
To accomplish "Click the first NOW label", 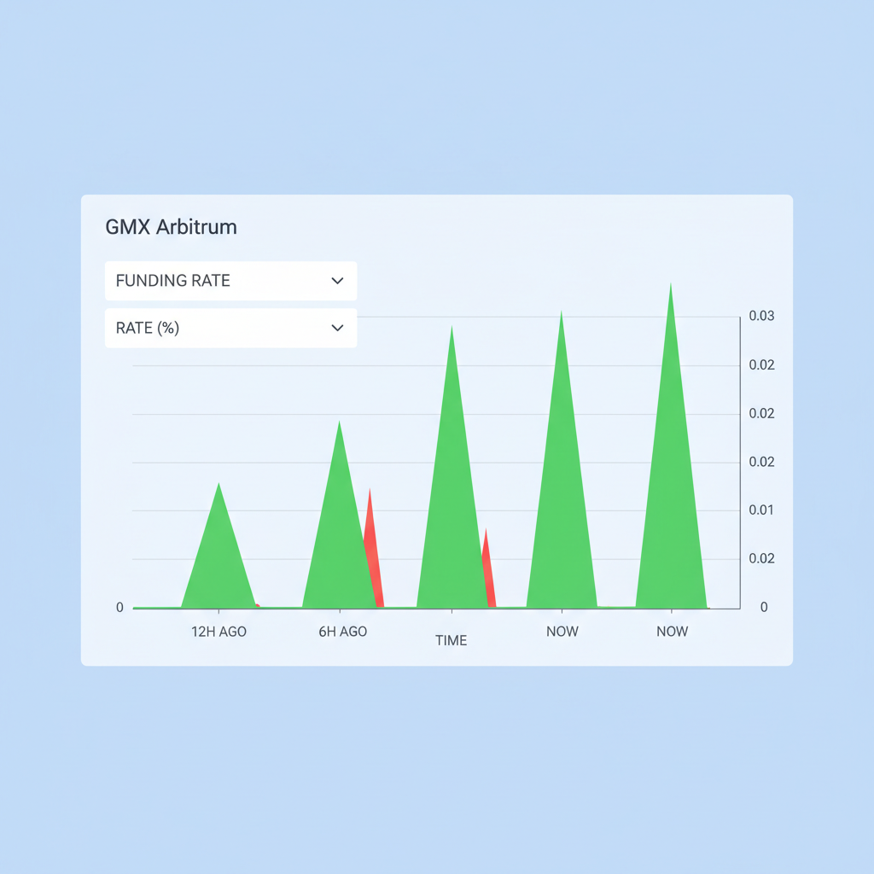I will pyautogui.click(x=562, y=632).
